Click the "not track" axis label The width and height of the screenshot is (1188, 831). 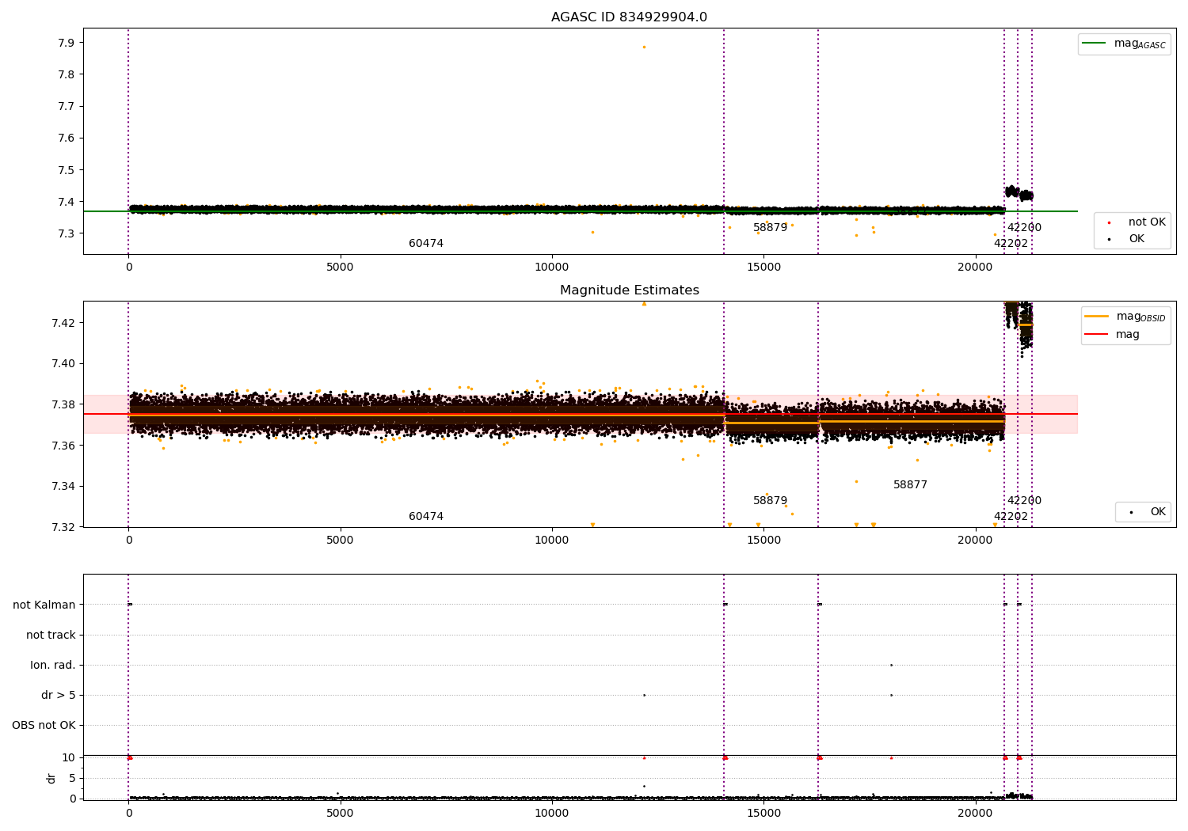click(x=51, y=635)
